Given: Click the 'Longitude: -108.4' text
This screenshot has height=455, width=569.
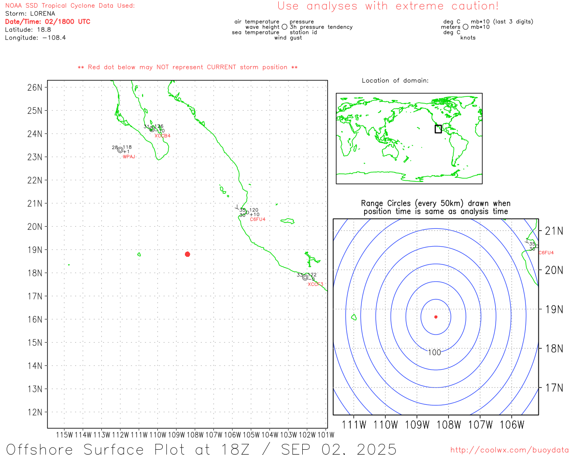Looking at the screenshot, I should [x=36, y=38].
